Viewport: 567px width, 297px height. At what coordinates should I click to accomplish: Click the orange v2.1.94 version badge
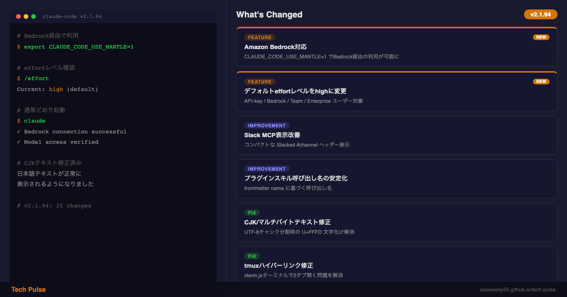[x=541, y=15]
